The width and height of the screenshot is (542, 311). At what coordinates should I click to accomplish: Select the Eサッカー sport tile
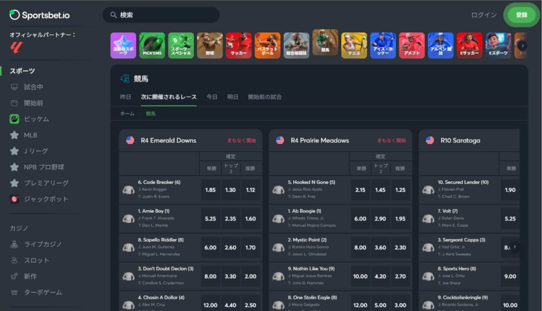point(470,46)
